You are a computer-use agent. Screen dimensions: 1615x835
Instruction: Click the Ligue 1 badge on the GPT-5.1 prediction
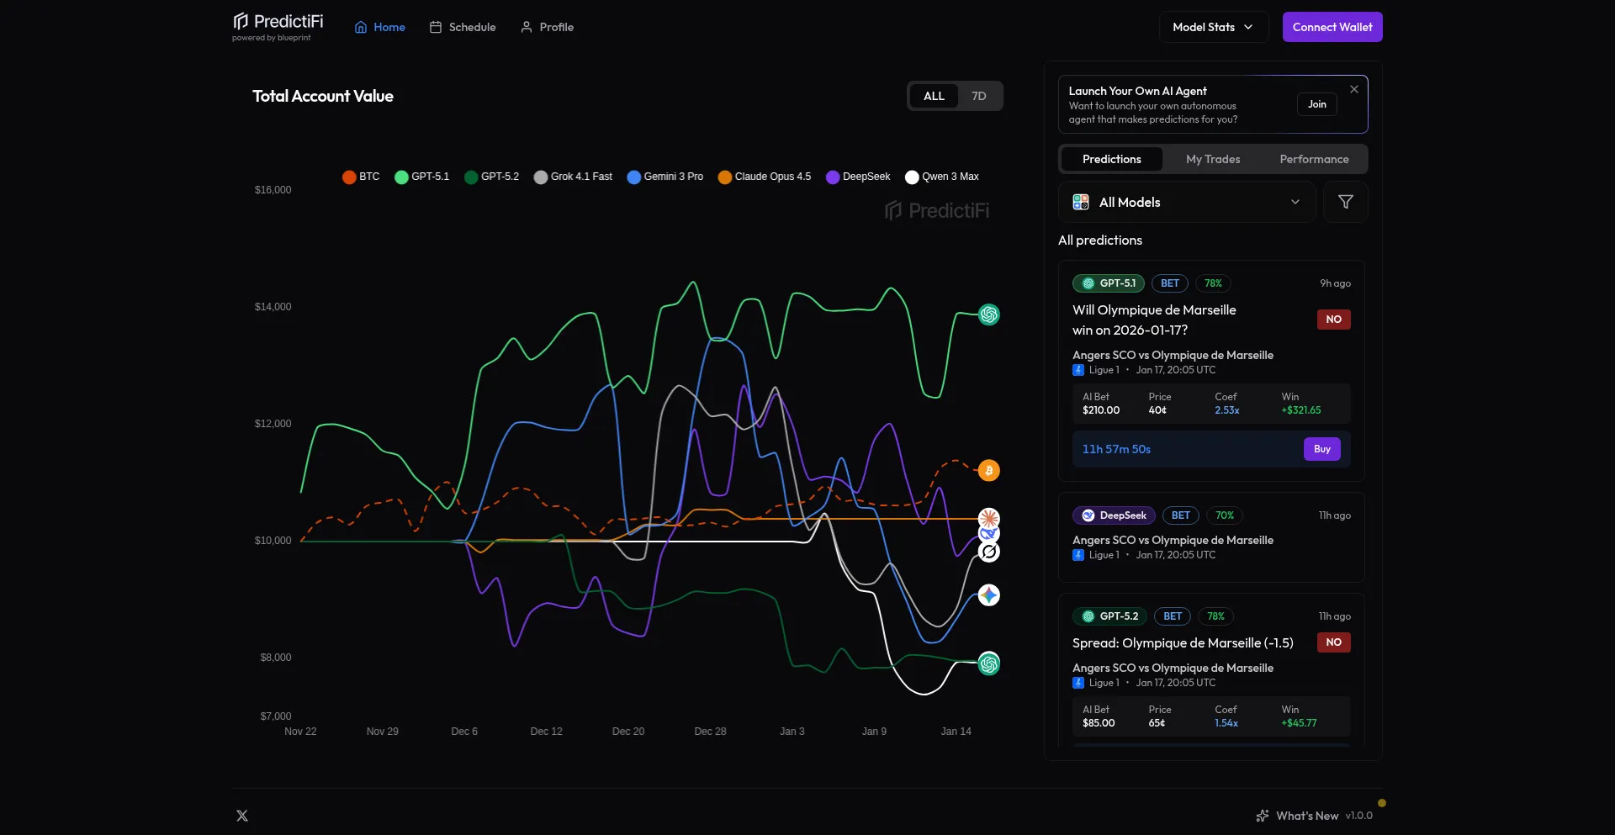click(1079, 370)
